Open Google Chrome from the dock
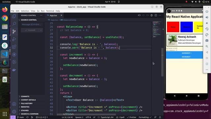211x119 pixels. coord(5,18)
